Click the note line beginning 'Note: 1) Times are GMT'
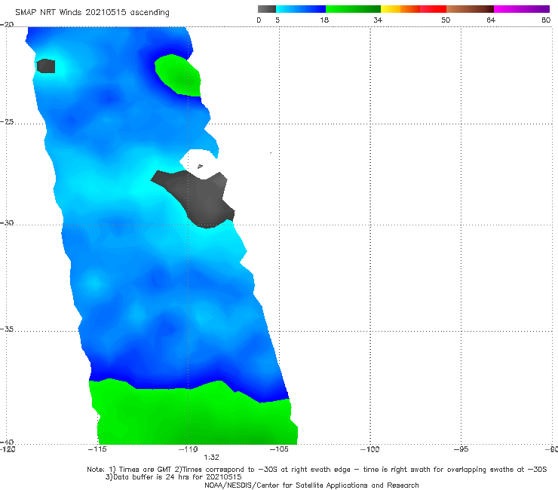The image size is (558, 490). pos(317,470)
